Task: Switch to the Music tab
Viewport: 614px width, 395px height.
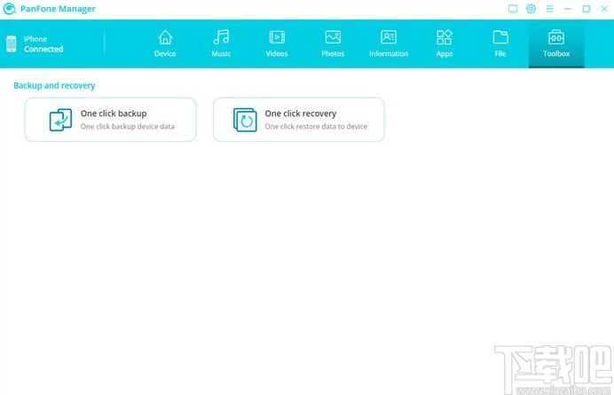Action: 221,43
